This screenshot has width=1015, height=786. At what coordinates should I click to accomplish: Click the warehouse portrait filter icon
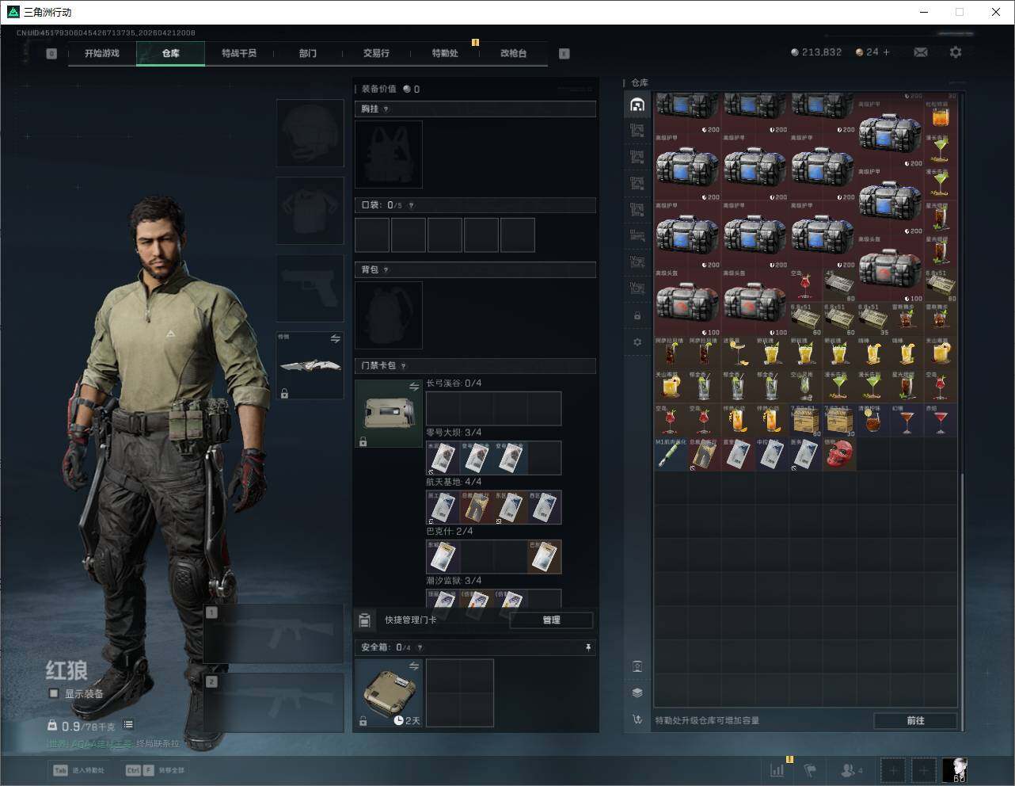tap(637, 666)
